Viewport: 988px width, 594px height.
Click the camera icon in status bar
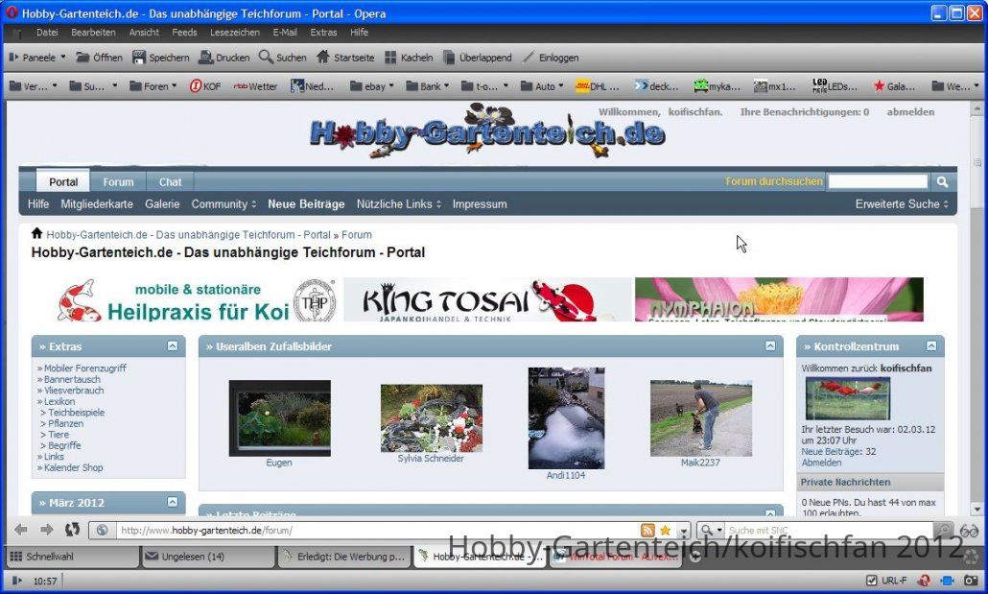(x=971, y=581)
